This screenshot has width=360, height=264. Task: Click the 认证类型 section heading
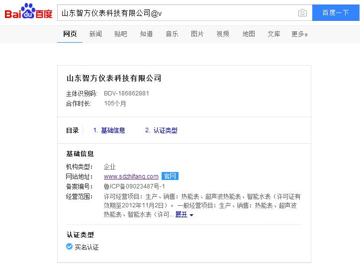(x=80, y=235)
